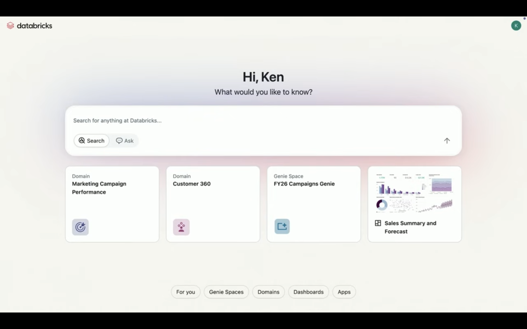Select the Dashboards filter tab
The width and height of the screenshot is (527, 329).
308,292
